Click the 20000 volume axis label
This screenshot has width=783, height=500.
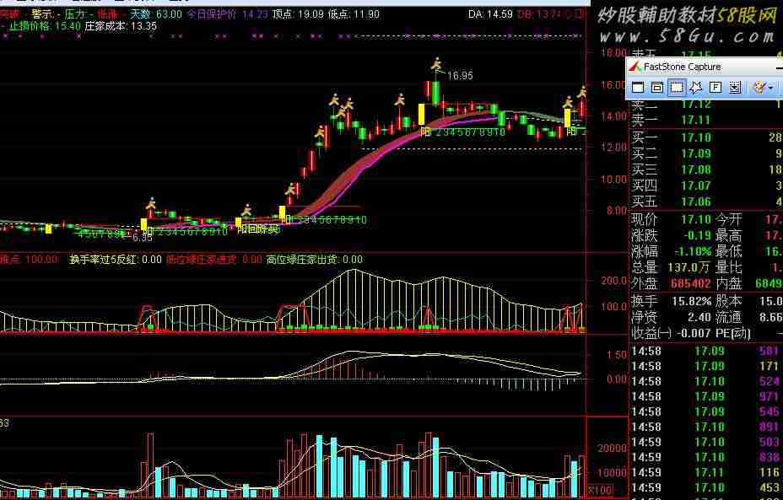coord(613,448)
